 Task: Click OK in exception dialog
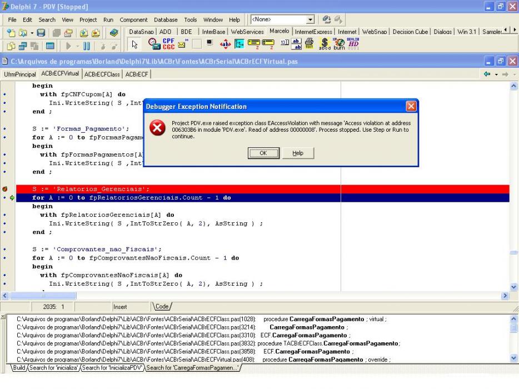(263, 153)
